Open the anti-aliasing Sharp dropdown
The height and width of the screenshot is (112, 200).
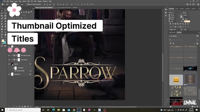click(x=186, y=30)
